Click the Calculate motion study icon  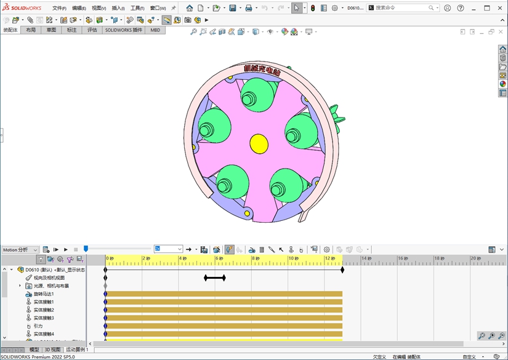point(46,249)
